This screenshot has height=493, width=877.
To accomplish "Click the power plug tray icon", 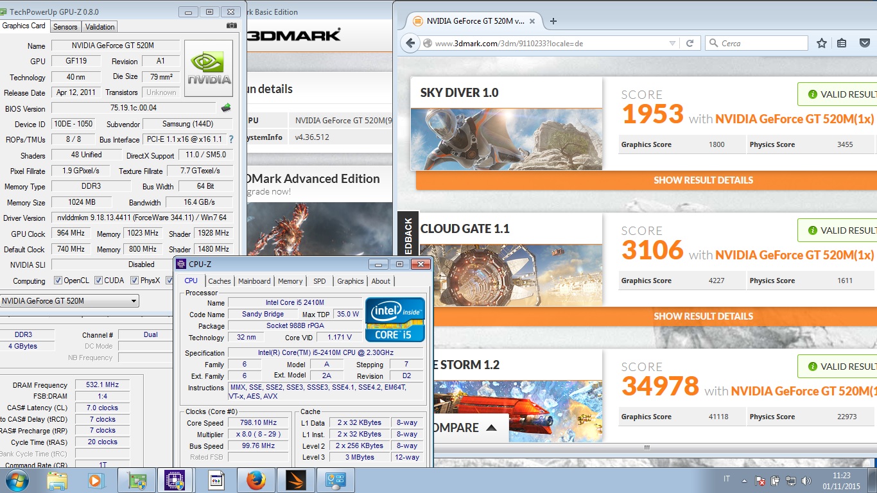I will coord(776,480).
